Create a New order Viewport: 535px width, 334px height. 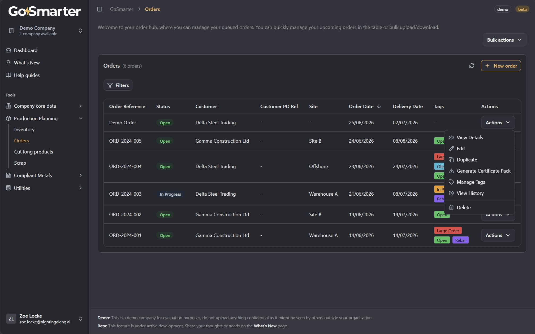pos(501,66)
